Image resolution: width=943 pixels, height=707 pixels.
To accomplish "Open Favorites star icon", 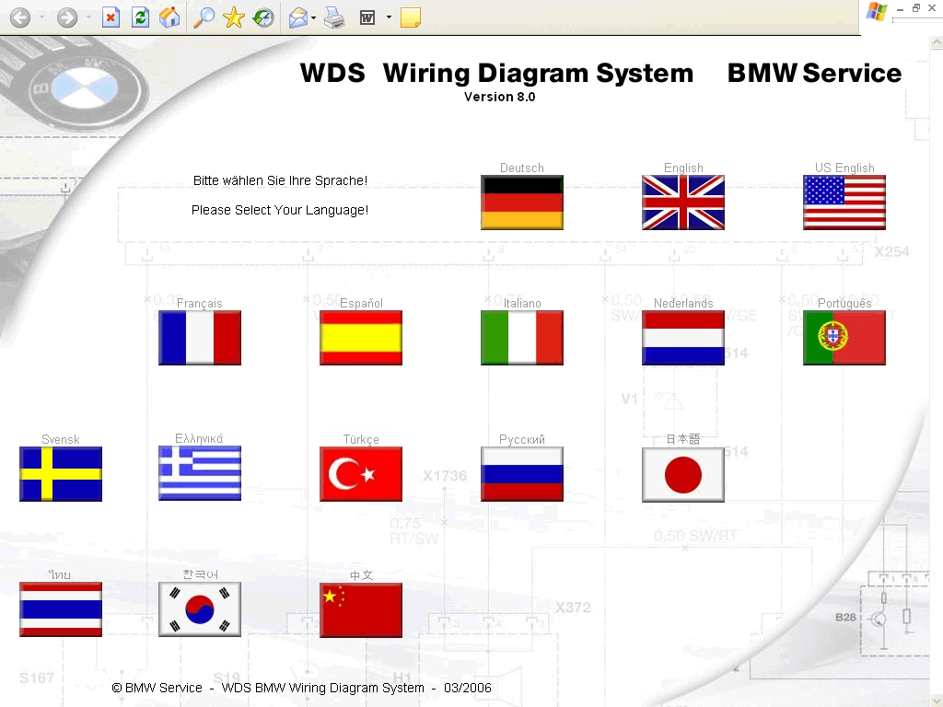I will pyautogui.click(x=233, y=17).
